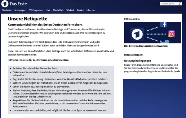
Task: Click paragraph starting 'Daher müssen wir darauf bestehen'
Action: tap(61, 53)
